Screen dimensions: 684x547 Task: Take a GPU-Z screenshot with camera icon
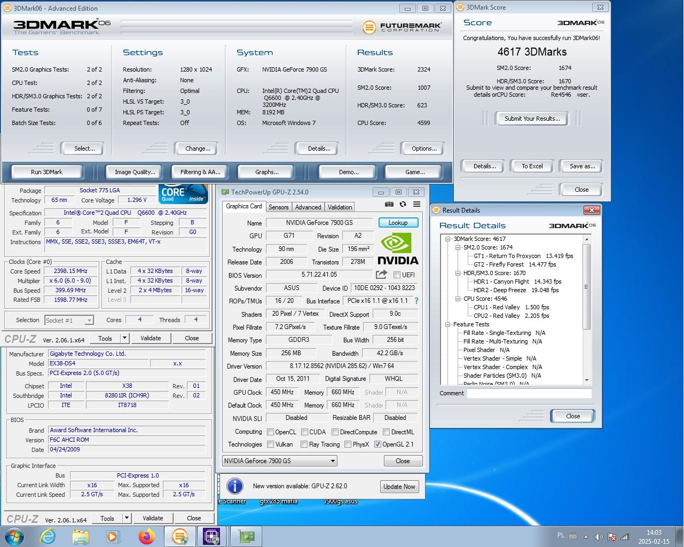[389, 205]
